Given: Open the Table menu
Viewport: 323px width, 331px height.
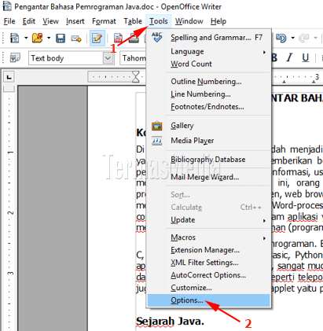Looking at the screenshot, I should pos(133,21).
